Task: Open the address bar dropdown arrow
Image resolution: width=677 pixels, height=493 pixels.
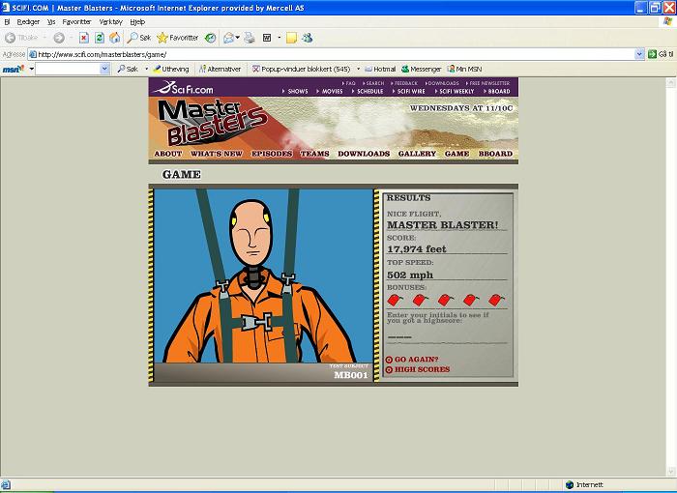Action: pyautogui.click(x=639, y=54)
